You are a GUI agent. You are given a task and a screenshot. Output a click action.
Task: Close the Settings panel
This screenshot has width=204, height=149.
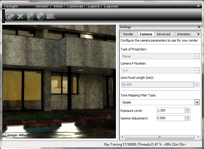(199, 27)
